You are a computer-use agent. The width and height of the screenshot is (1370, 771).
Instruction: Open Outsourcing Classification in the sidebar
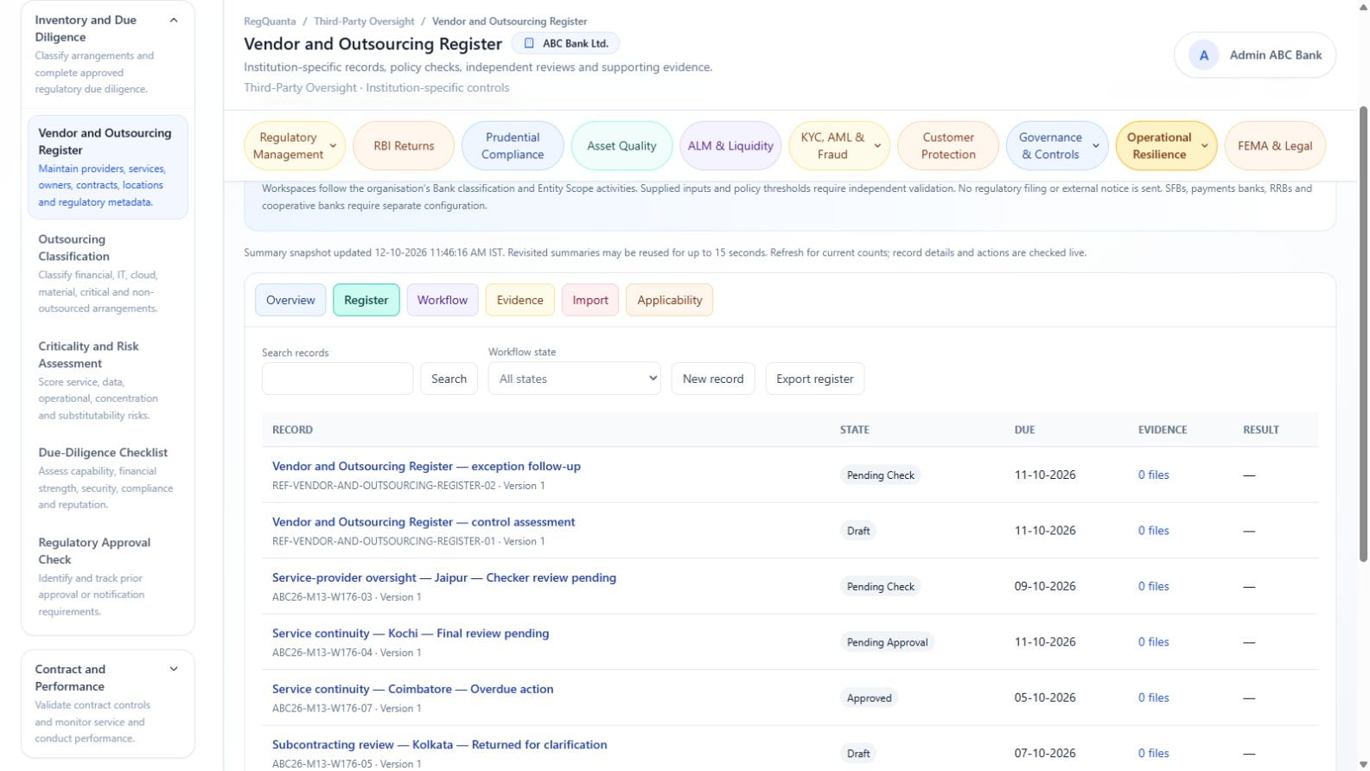click(108, 273)
